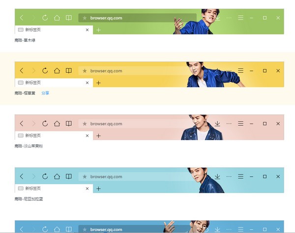Click download icon in pink theme toolbar

(x=217, y=123)
